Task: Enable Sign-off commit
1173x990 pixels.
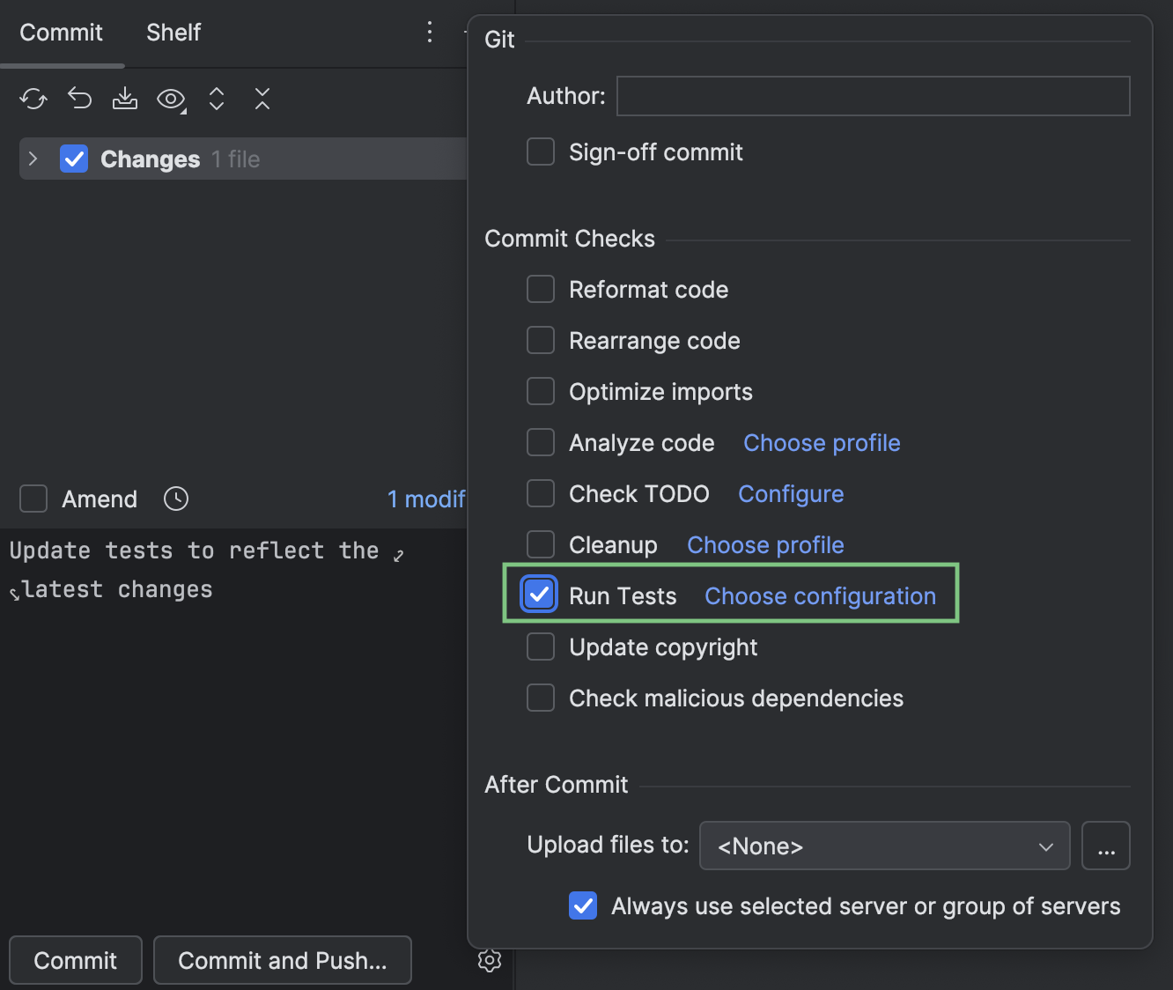Action: click(x=540, y=151)
